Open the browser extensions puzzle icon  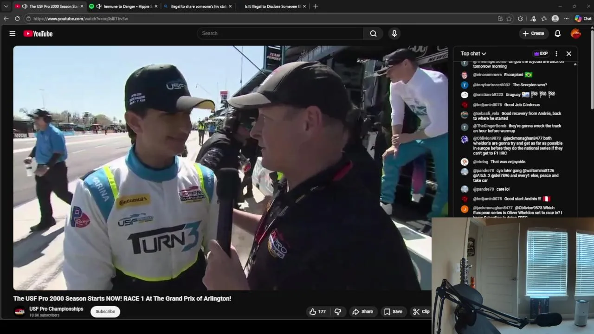tap(520, 19)
